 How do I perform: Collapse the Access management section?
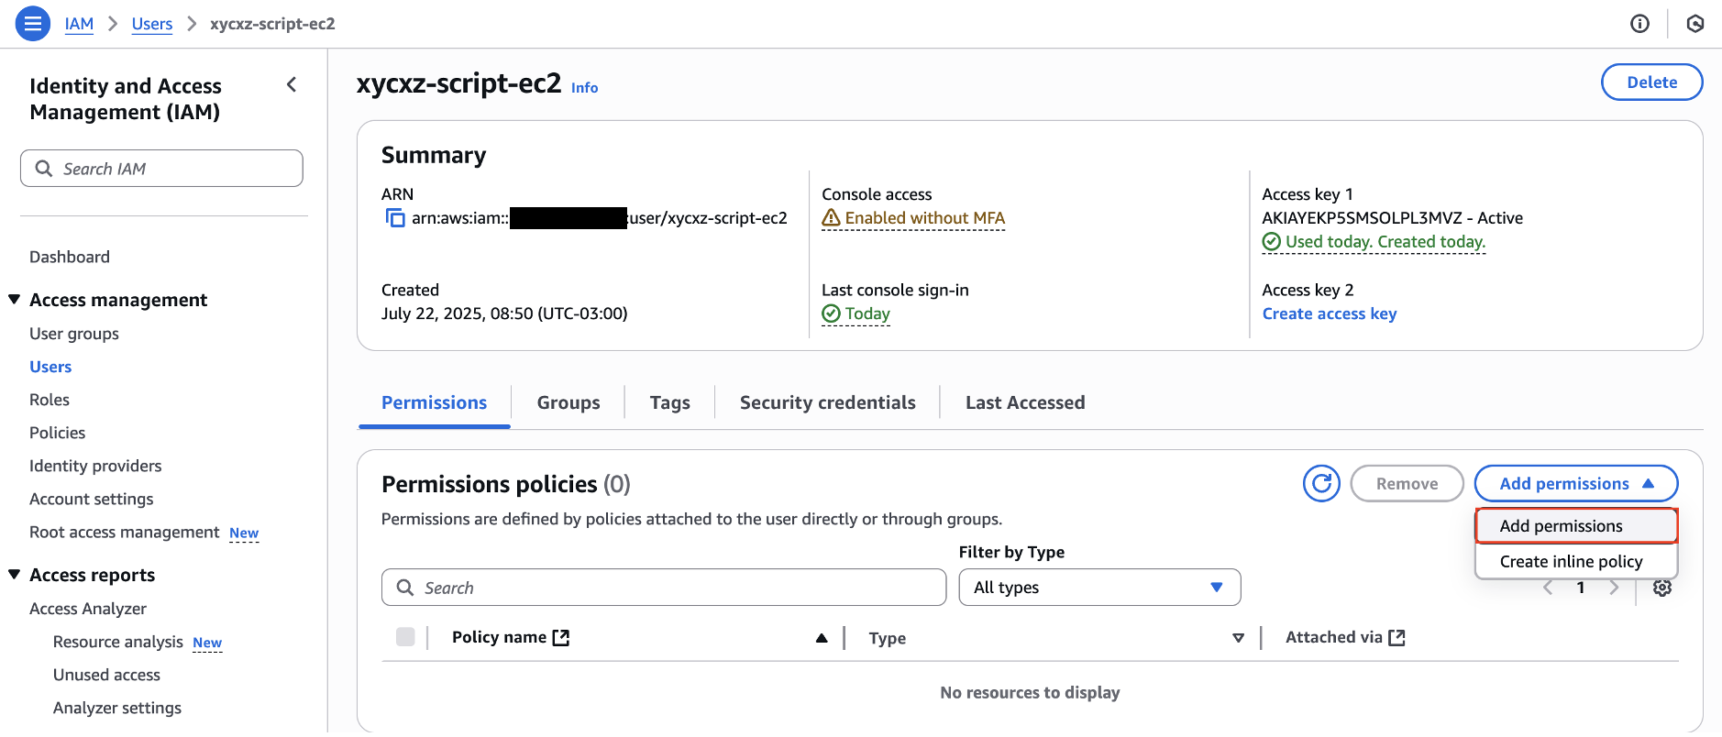pyautogui.click(x=14, y=300)
